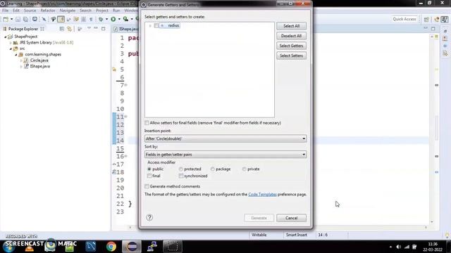Check the final modifier checkbox
Screen dimensions: 451x253
click(149, 176)
